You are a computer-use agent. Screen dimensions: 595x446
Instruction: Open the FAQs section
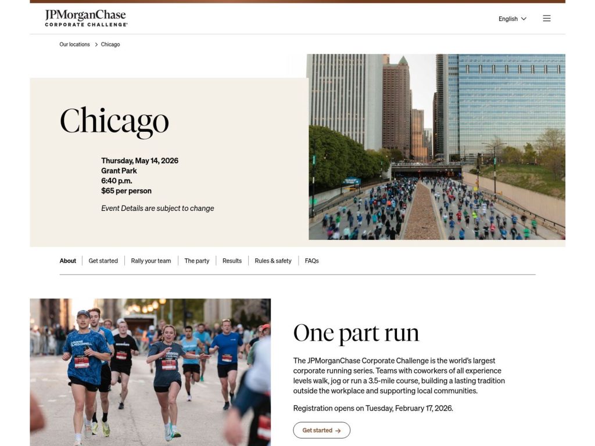click(x=311, y=261)
